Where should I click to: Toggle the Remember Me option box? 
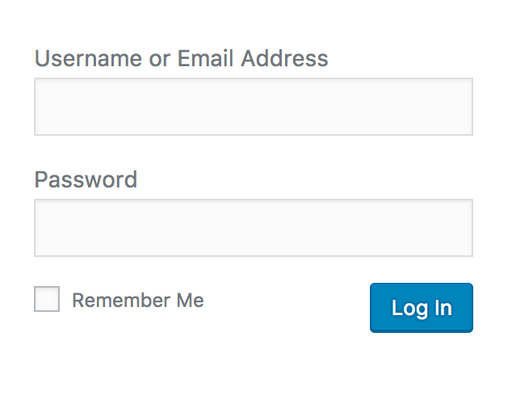click(47, 300)
